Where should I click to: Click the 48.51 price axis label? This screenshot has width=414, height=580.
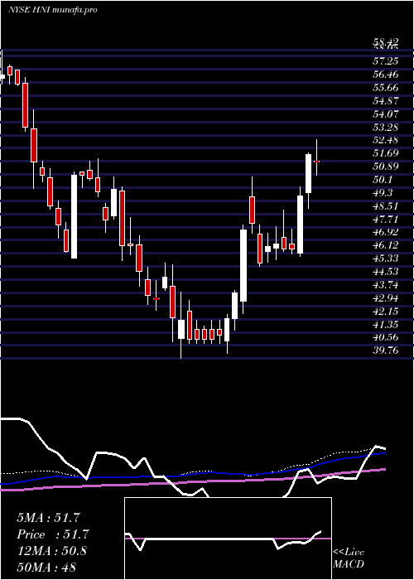click(x=386, y=206)
